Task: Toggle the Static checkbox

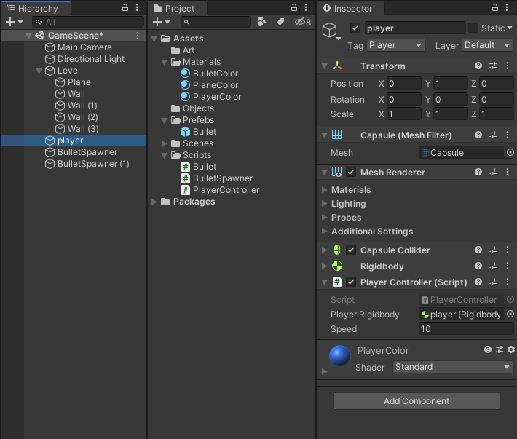Action: [x=473, y=28]
